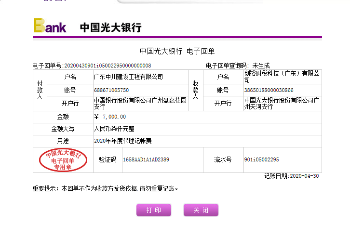Click the 流水号 label cell
350x225 pixels.
[x=223, y=159]
